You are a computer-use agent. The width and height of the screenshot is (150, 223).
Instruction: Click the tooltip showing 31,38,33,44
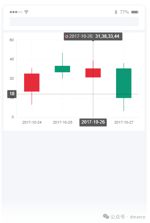tap(93, 36)
